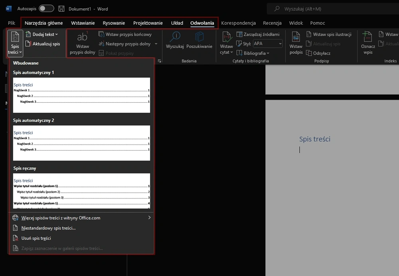Screen dimensions: 399x276
Task: Expand the Office.com submenu arrow
Action: click(149, 217)
